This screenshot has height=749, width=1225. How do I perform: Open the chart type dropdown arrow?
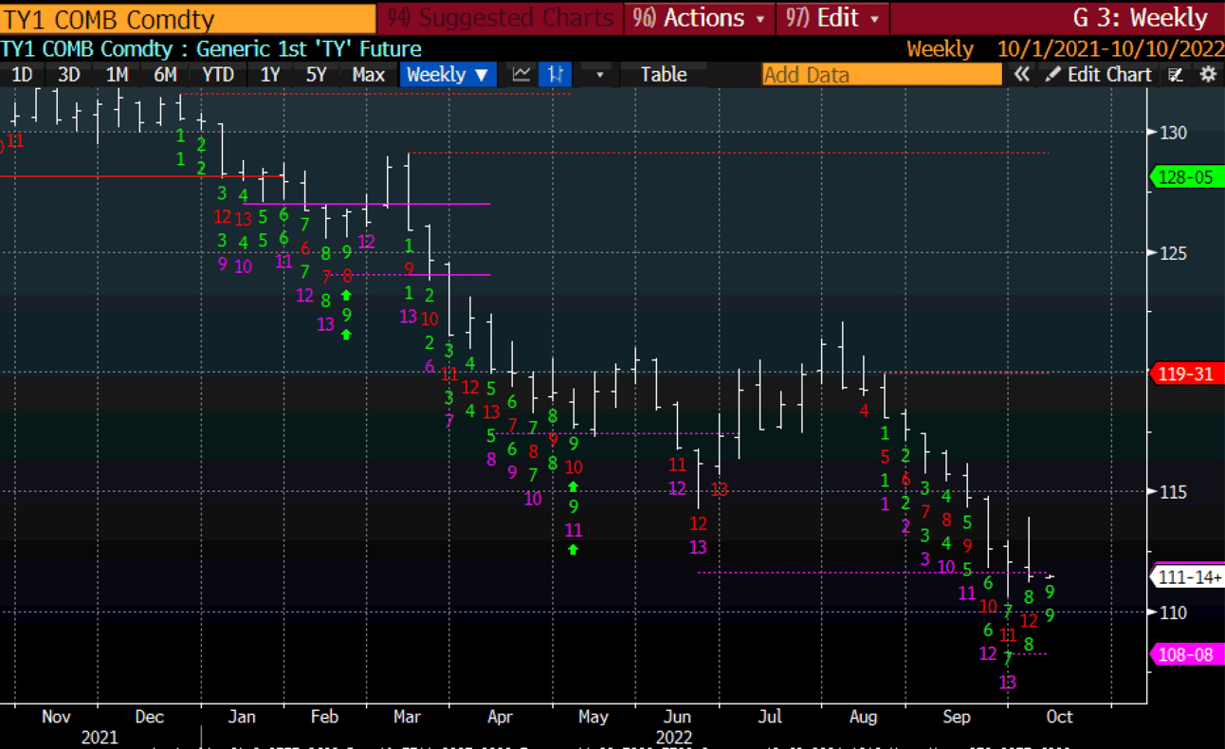tap(599, 74)
